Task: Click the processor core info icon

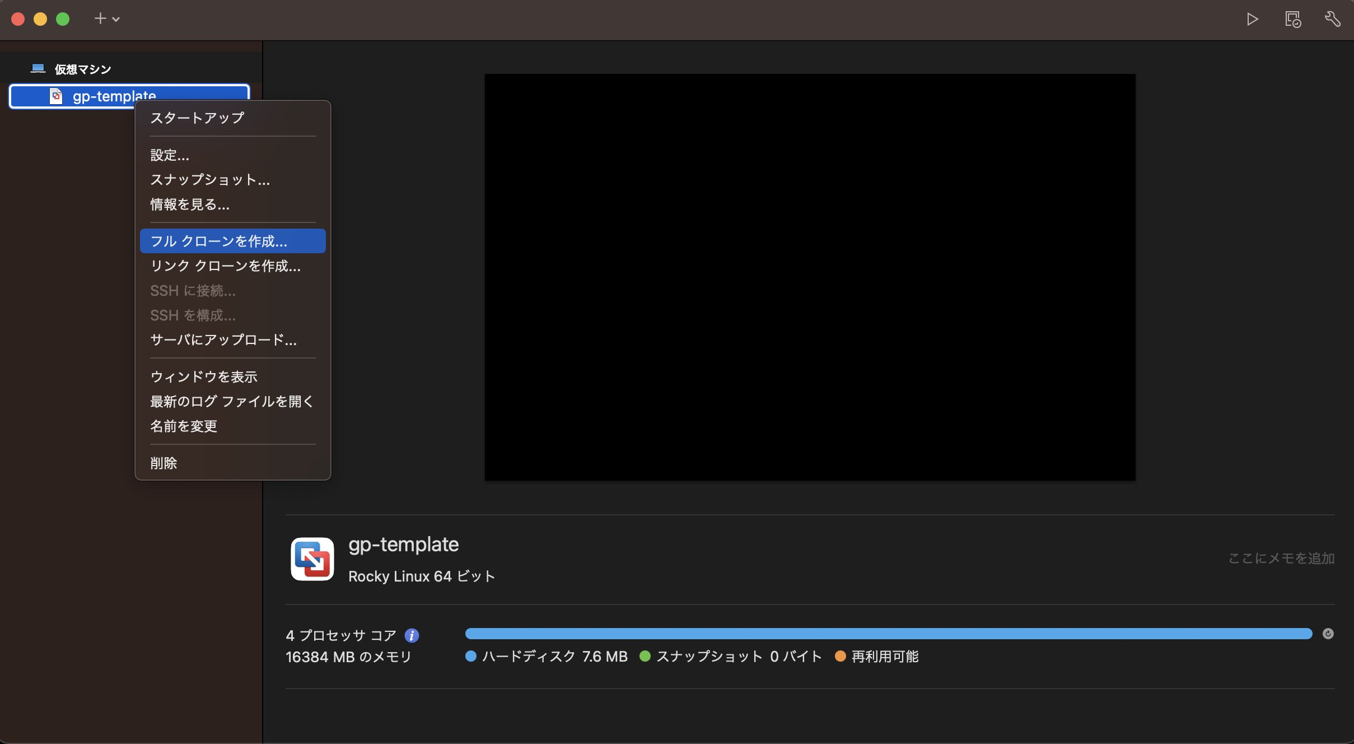Action: [412, 635]
